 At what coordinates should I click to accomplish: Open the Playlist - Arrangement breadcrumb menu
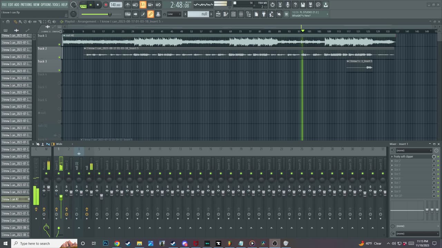[x=80, y=21]
